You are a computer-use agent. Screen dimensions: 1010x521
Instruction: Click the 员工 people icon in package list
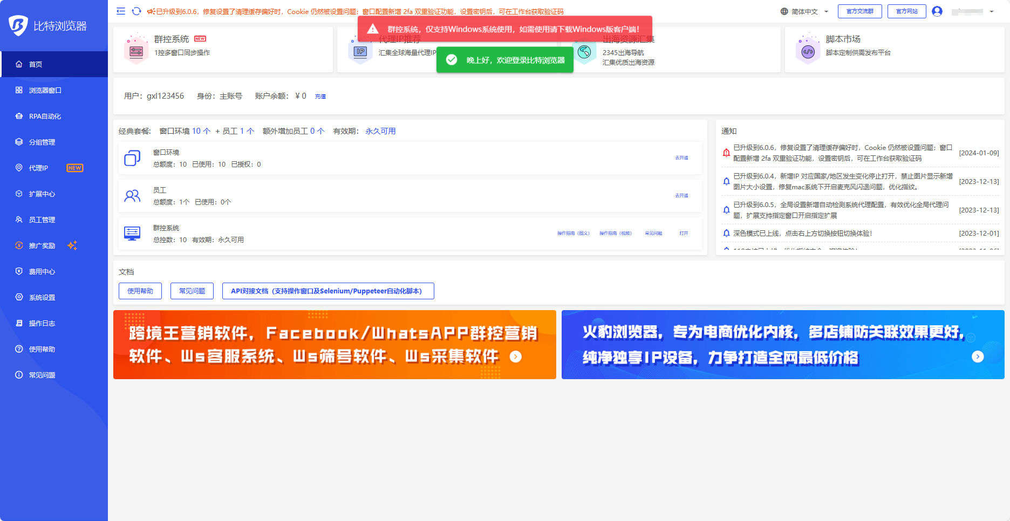click(132, 196)
